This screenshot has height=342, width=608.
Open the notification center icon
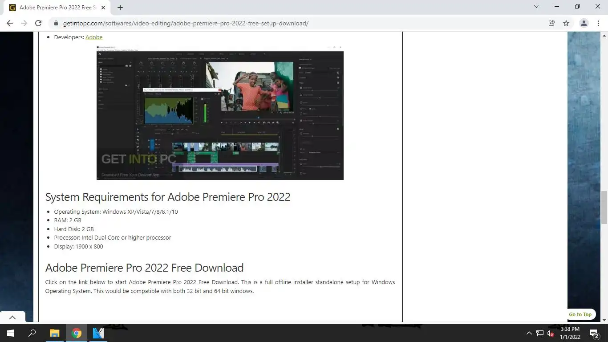[x=594, y=333]
